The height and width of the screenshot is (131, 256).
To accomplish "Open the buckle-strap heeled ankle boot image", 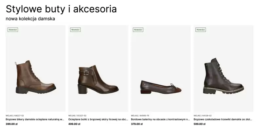I will coord(98,68).
